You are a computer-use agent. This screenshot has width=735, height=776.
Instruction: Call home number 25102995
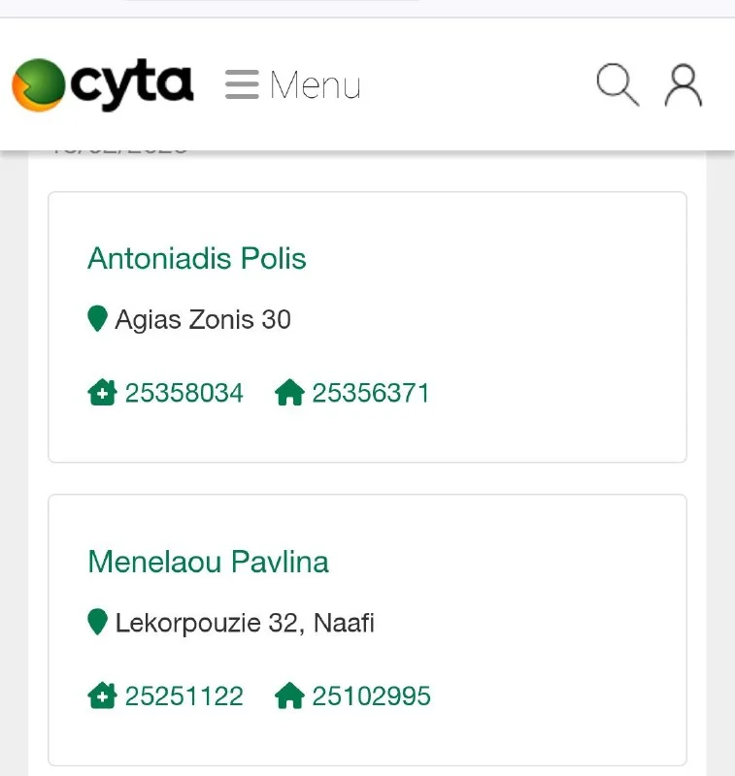click(x=371, y=695)
